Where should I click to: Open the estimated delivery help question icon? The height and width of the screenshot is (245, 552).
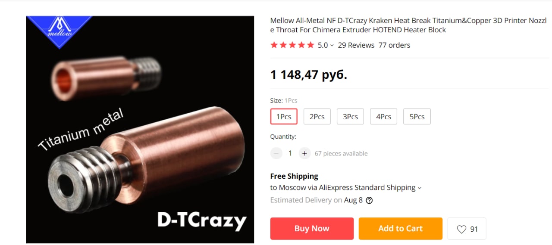click(369, 200)
